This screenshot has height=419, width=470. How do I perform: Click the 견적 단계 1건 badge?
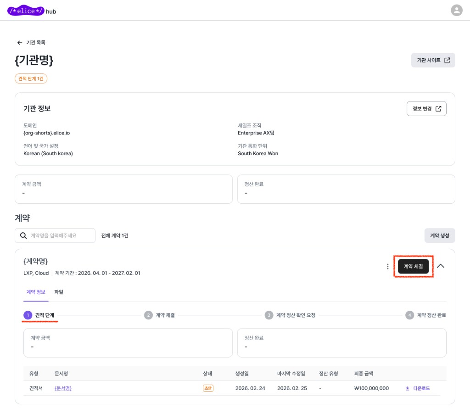tap(31, 78)
